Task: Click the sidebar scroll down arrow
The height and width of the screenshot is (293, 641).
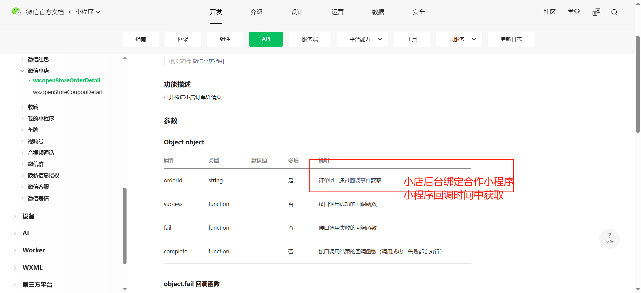Action: (x=125, y=289)
